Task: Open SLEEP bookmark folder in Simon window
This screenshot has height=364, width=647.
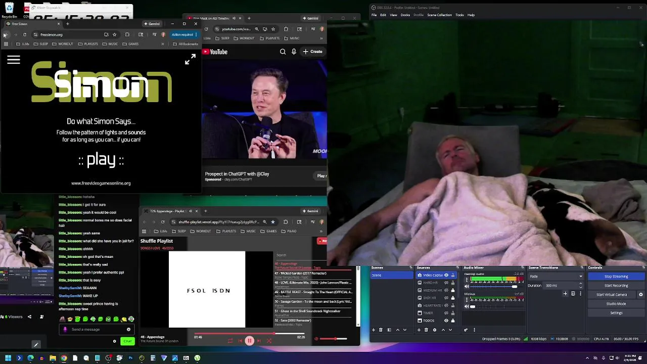Action: (41, 44)
